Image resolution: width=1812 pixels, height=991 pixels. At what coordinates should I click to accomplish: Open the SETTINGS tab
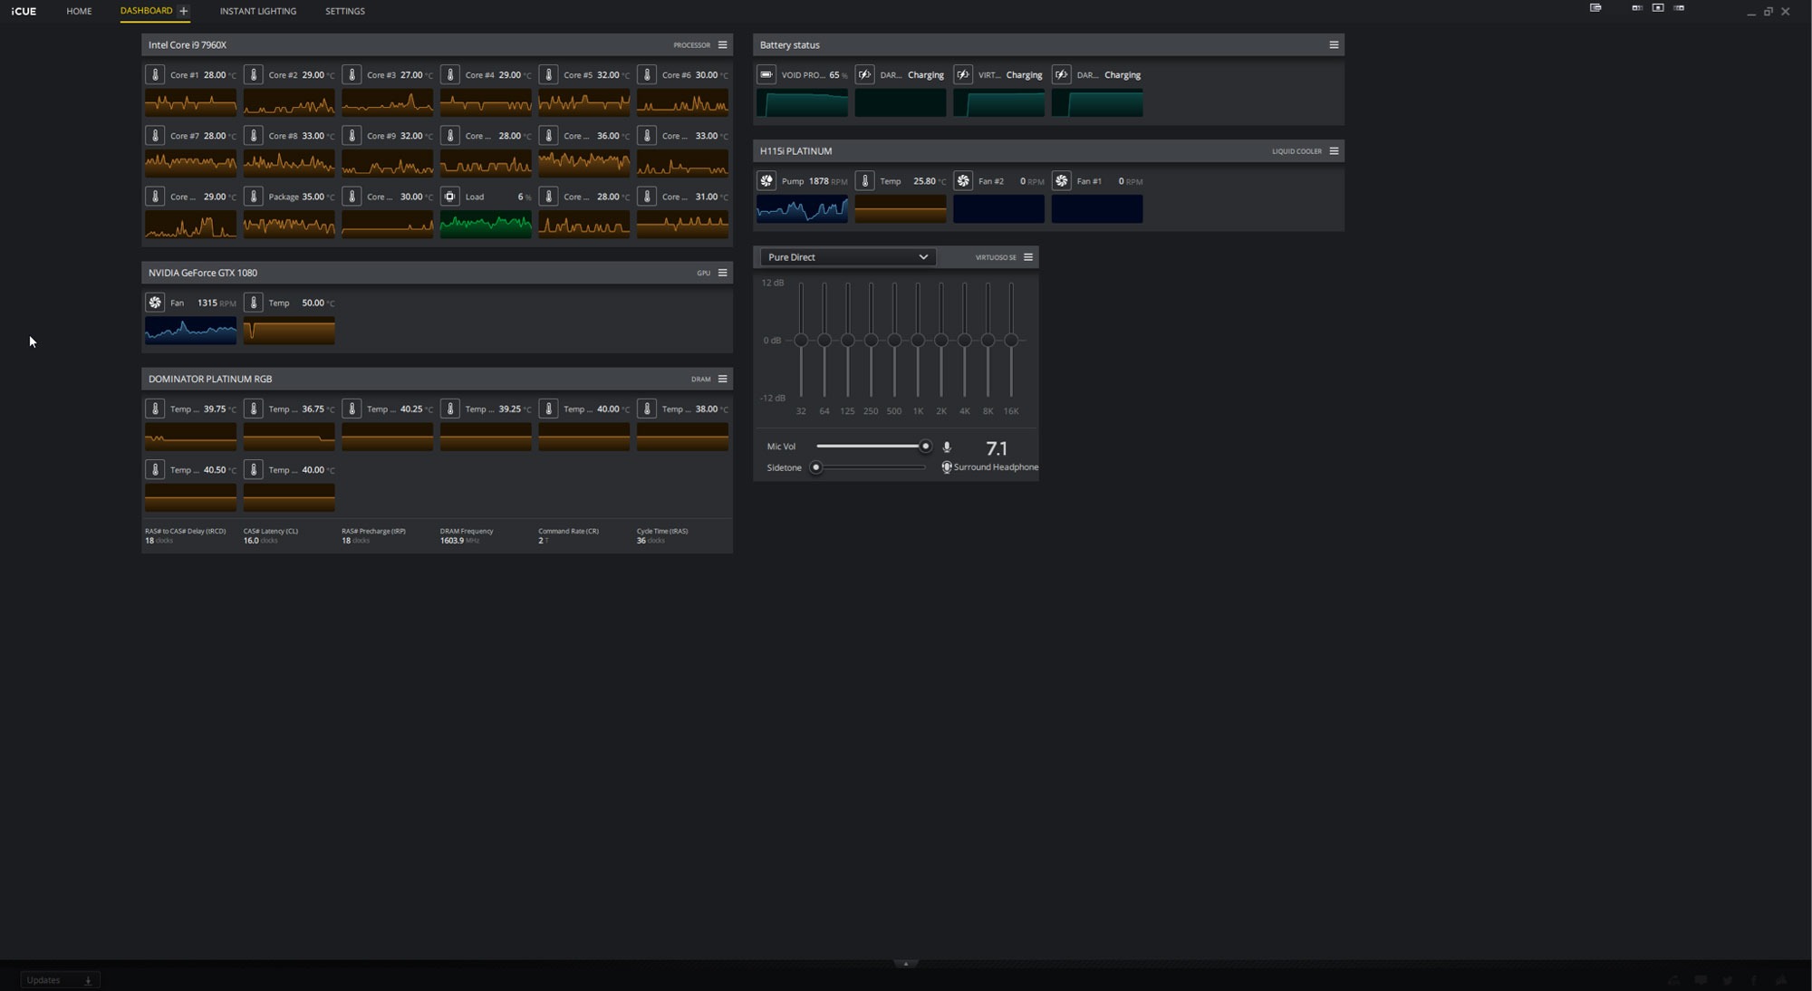tap(345, 11)
